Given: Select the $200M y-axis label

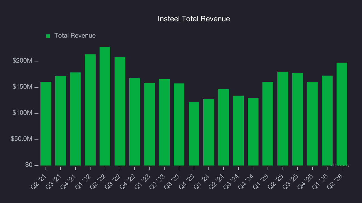Looking at the screenshot, I should pyautogui.click(x=22, y=61).
